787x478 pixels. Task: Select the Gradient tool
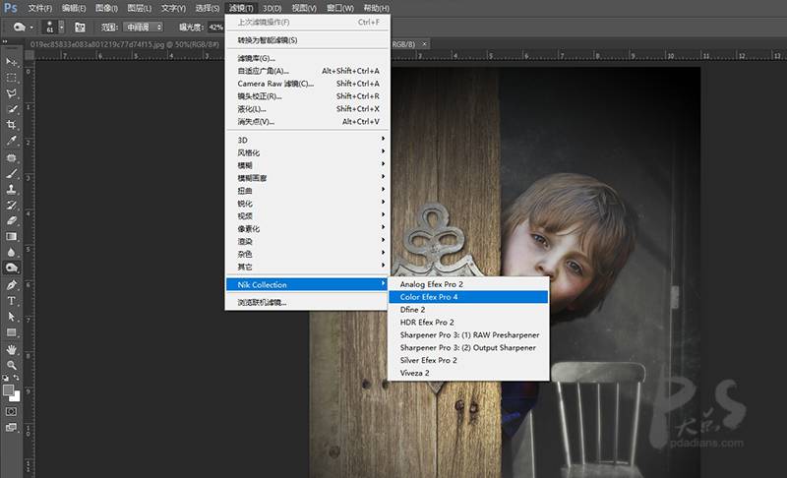(x=11, y=236)
